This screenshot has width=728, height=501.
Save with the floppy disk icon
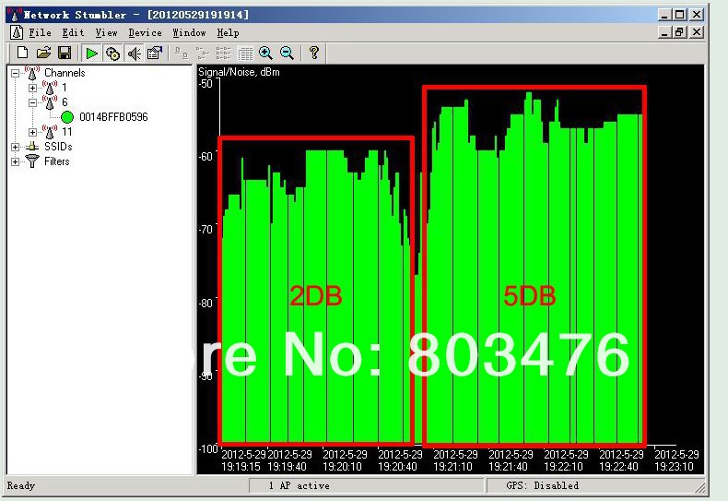(x=65, y=53)
